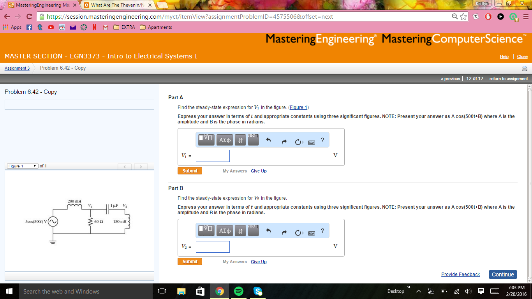Select the vector notation icon in Part B toolbar
532x299 pixels.
pyautogui.click(x=253, y=230)
